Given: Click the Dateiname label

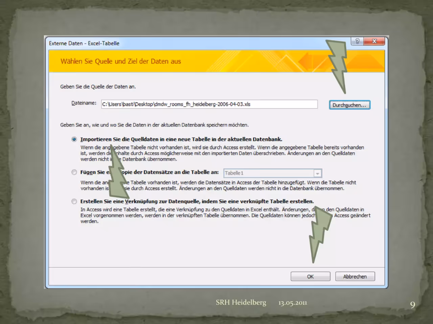Looking at the screenshot, I should pos(84,103).
